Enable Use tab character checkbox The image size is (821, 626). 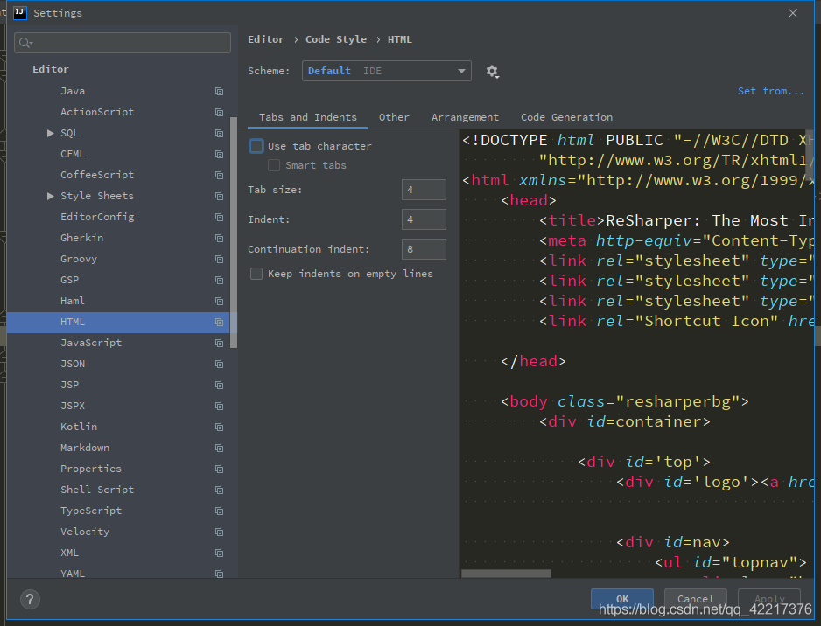point(256,146)
